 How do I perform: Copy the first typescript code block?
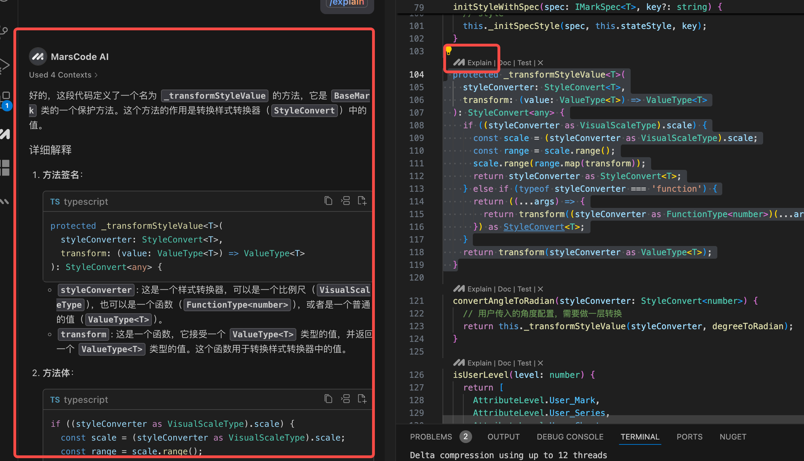click(328, 201)
